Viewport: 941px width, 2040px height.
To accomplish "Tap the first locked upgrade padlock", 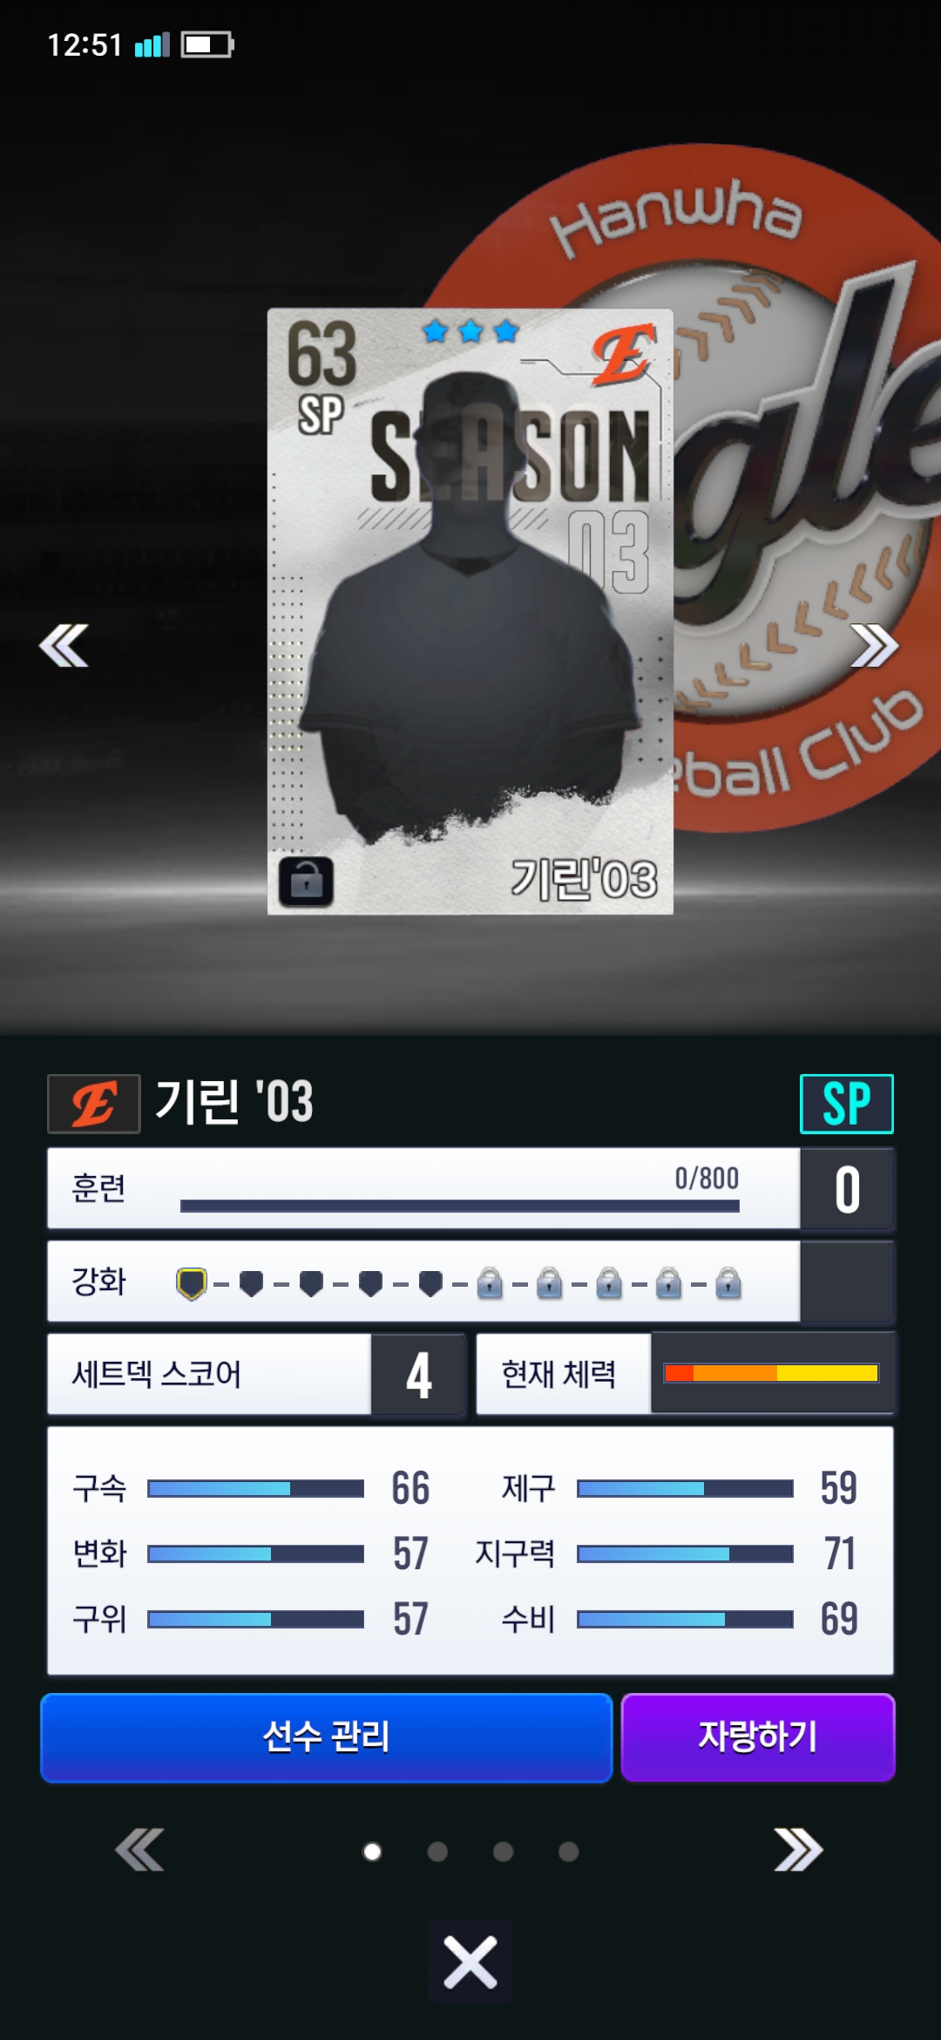I will point(490,1283).
